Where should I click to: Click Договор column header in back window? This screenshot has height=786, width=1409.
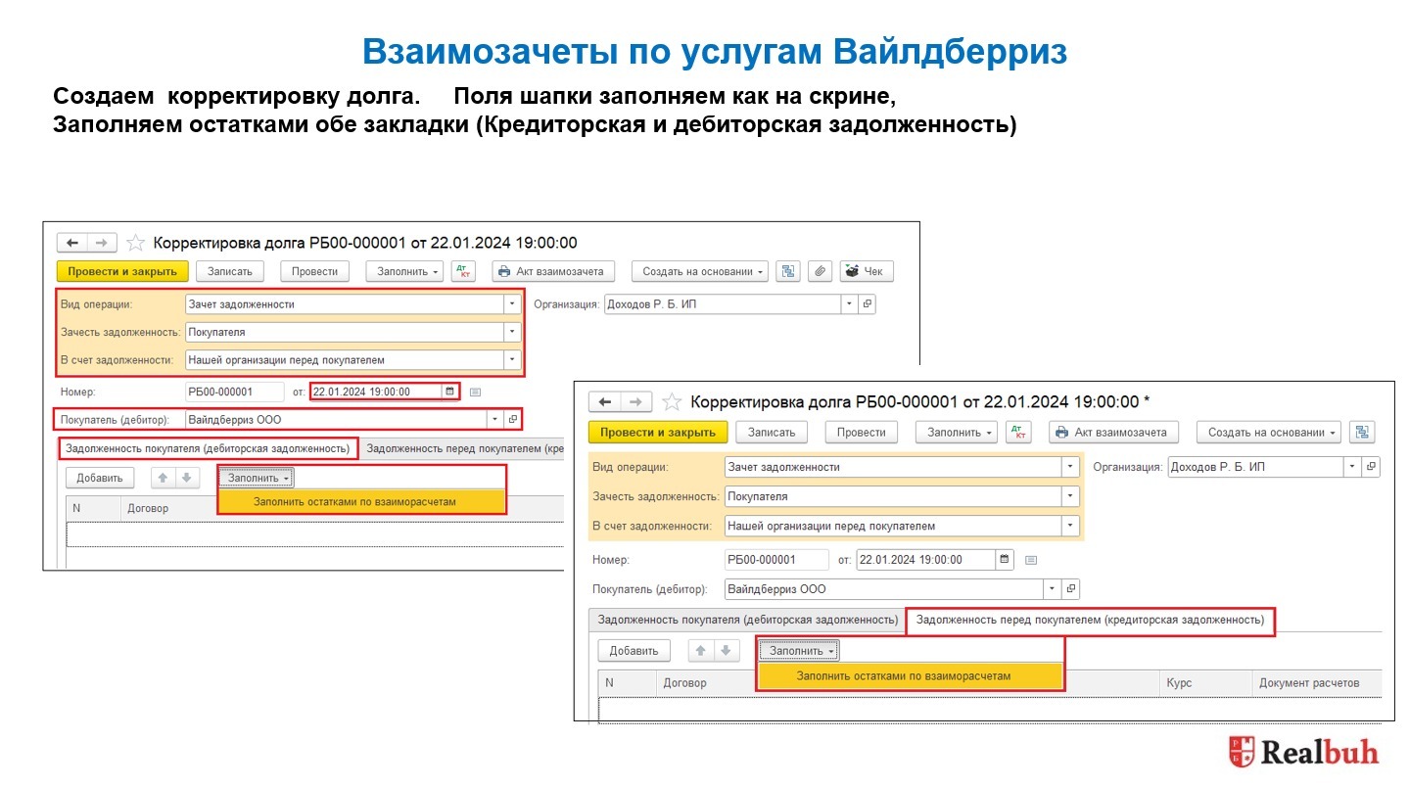(x=148, y=508)
